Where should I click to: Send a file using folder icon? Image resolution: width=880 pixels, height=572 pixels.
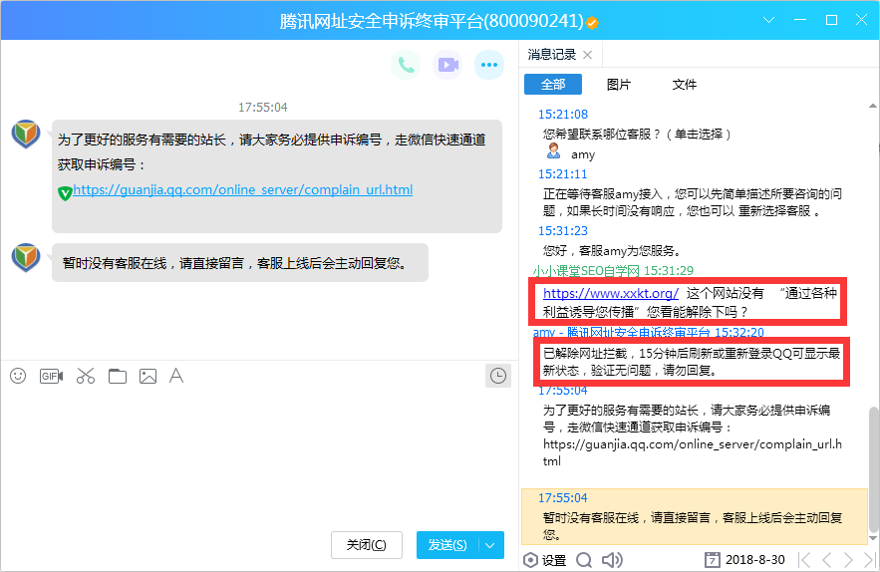point(118,376)
